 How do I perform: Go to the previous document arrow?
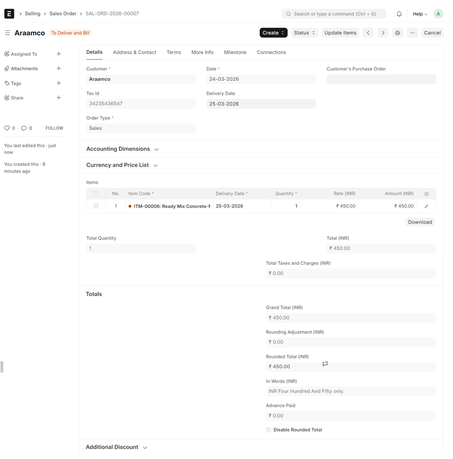[x=368, y=33]
